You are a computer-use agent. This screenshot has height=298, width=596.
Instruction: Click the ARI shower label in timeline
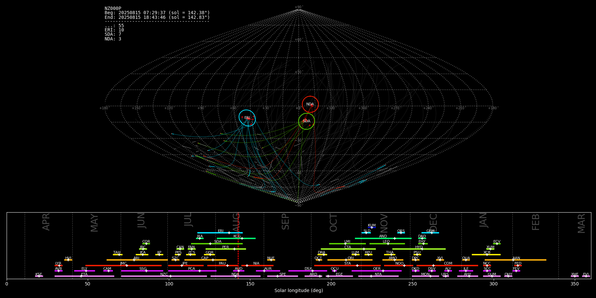(x=136, y=258)
